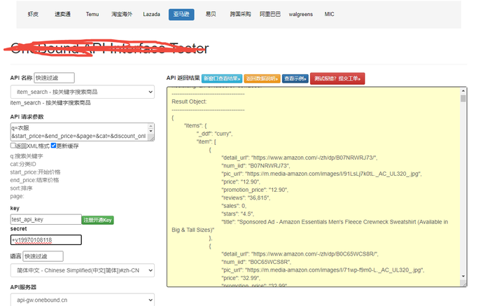Viewport: 504px width, 306px height.
Task: Open the 虾皮 platform tab
Action: tap(33, 14)
